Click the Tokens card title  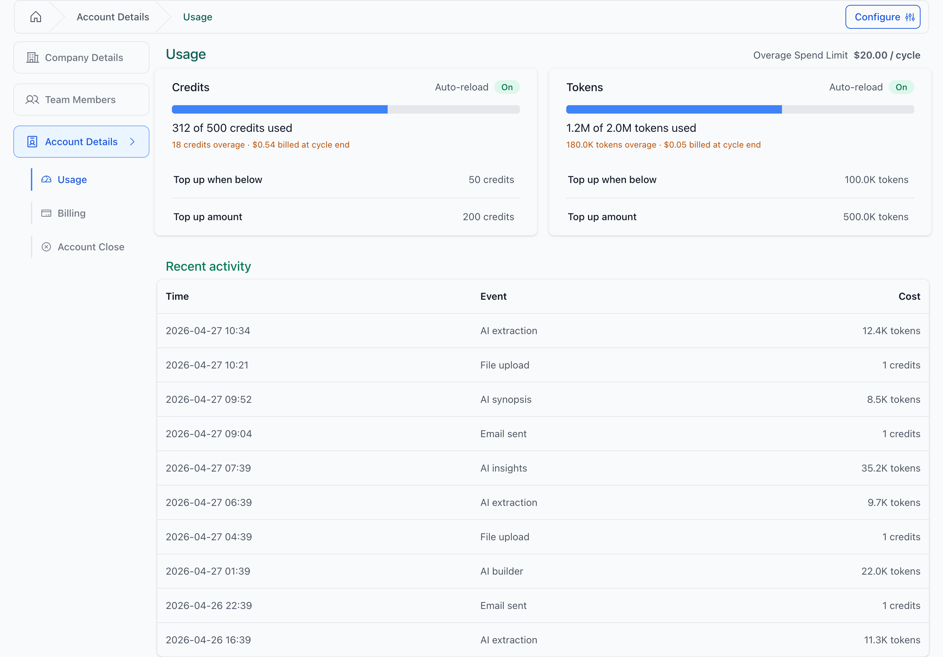[584, 87]
